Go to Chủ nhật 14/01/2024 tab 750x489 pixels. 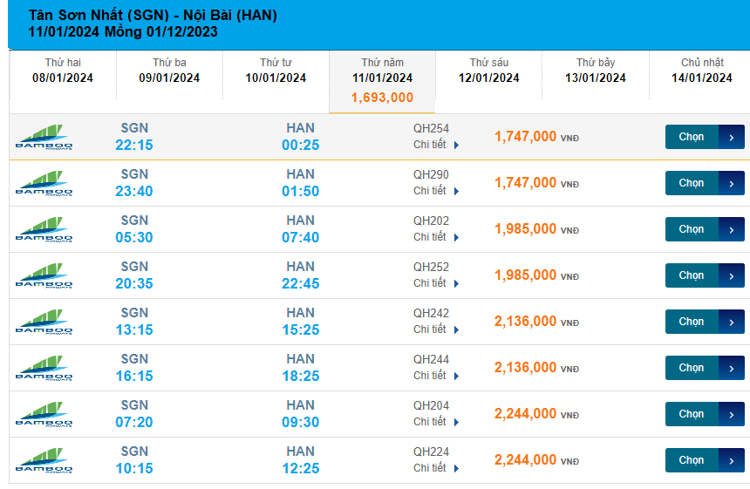[702, 71]
